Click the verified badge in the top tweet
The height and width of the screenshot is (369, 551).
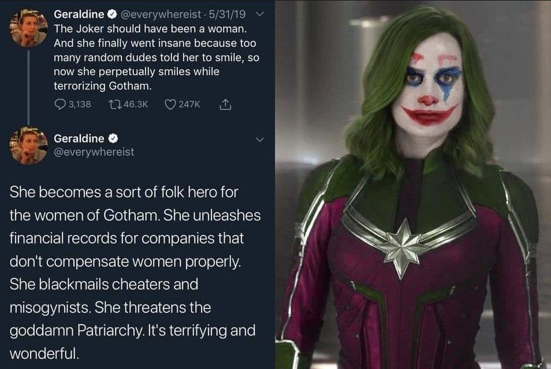point(113,13)
